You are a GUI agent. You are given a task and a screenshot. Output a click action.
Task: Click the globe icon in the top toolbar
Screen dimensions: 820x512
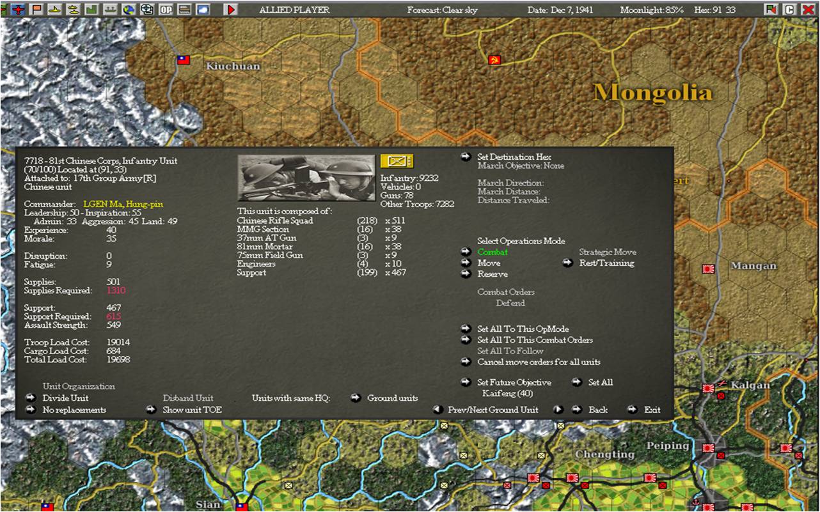[129, 10]
